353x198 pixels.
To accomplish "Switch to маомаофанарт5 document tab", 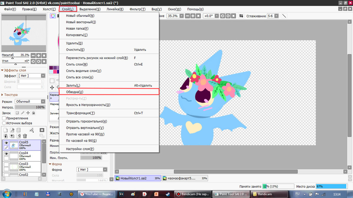I will click(184, 178).
